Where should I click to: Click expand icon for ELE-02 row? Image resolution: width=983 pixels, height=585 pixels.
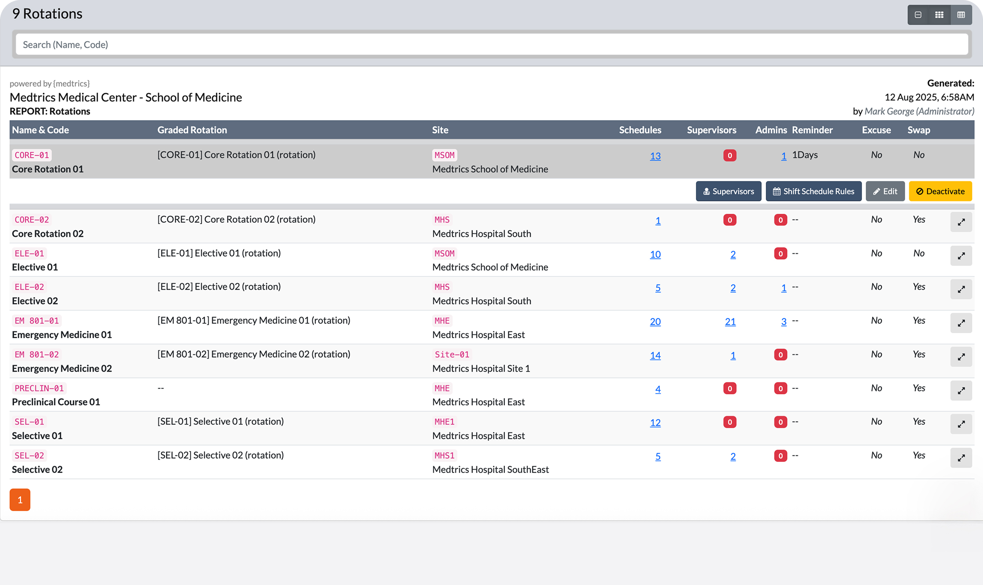pyautogui.click(x=961, y=290)
